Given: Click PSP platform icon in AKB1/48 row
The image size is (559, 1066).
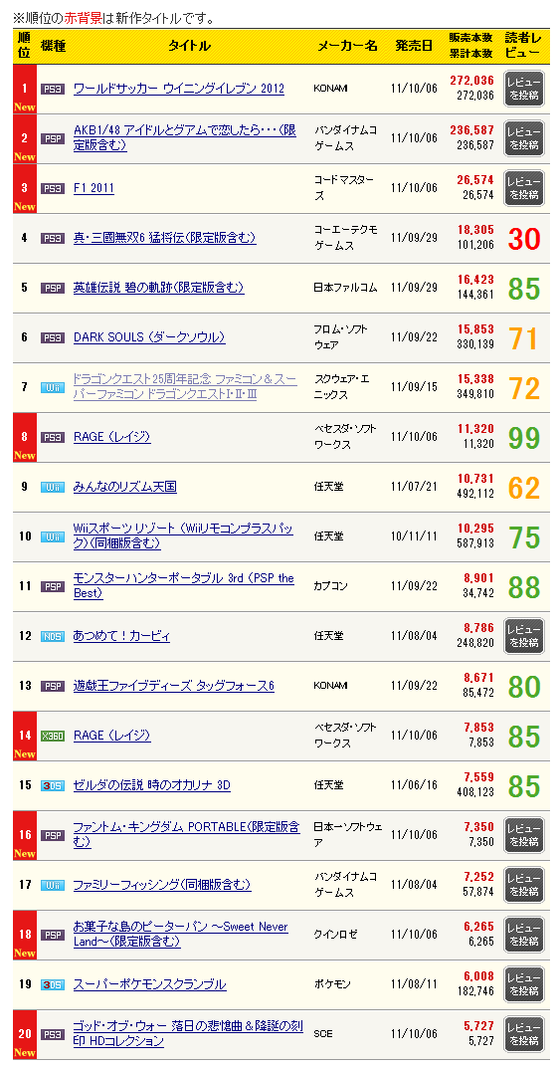Looking at the screenshot, I should tap(53, 138).
